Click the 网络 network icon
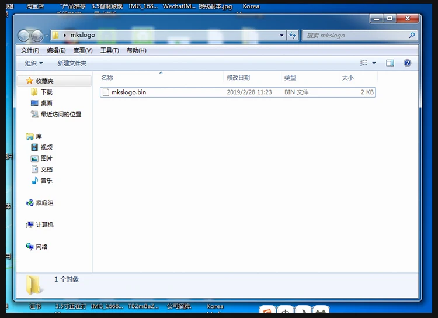 pos(30,247)
